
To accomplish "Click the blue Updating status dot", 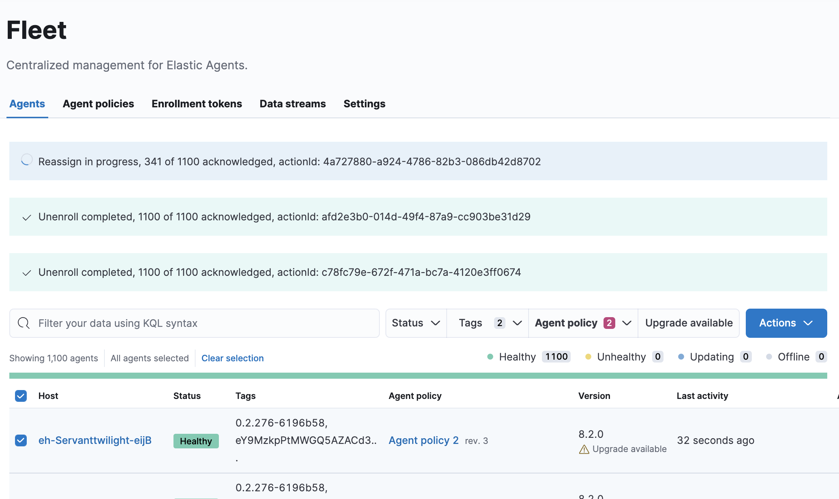I will click(x=681, y=357).
